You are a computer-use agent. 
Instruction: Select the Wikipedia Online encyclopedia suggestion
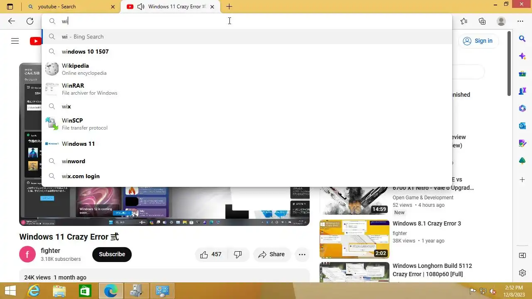click(x=247, y=69)
